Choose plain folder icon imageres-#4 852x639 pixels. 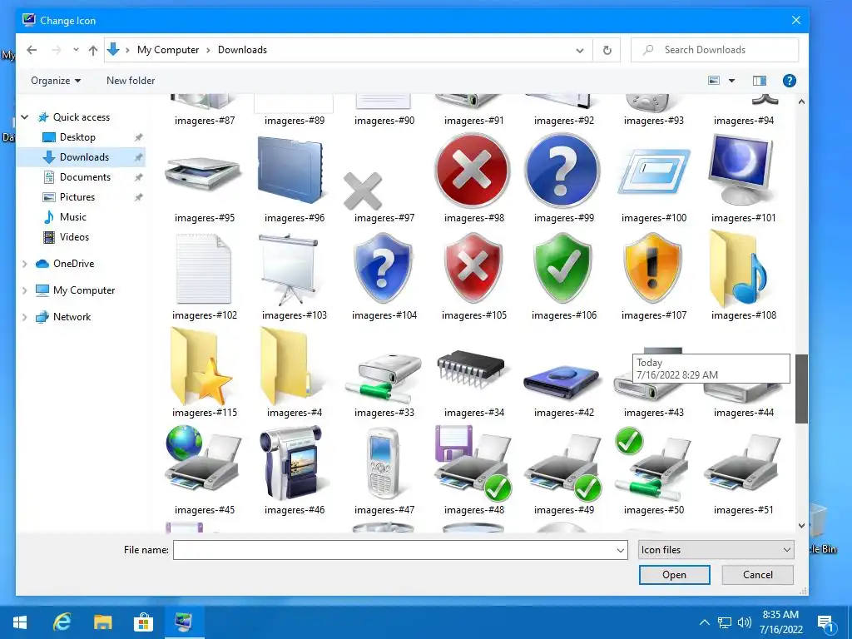tap(286, 366)
